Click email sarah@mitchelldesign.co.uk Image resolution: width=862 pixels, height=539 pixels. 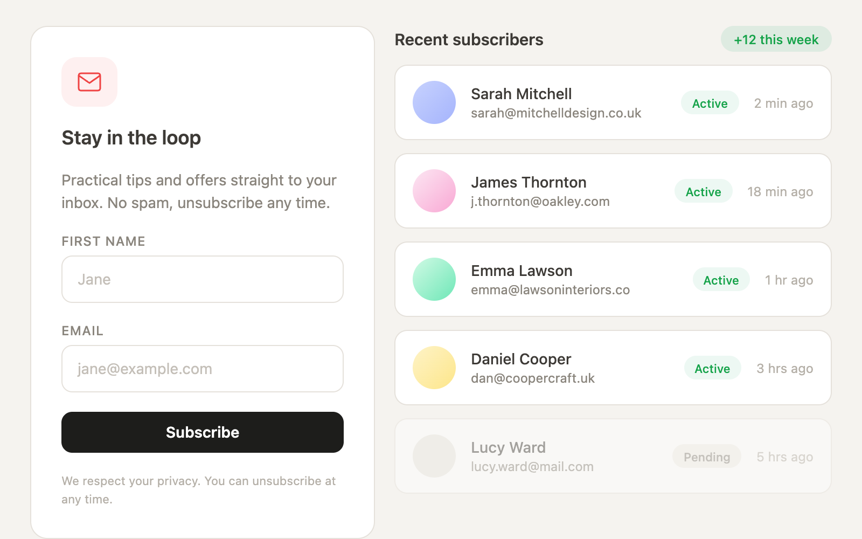click(556, 113)
